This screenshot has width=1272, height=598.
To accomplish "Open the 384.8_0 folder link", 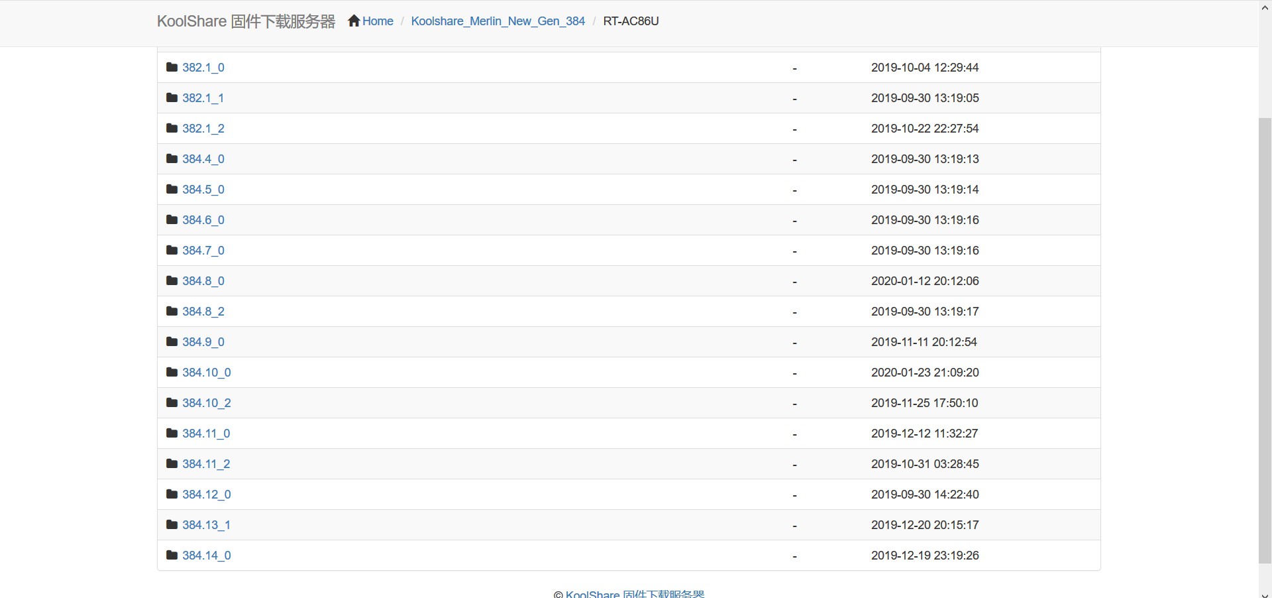I will pyautogui.click(x=203, y=281).
